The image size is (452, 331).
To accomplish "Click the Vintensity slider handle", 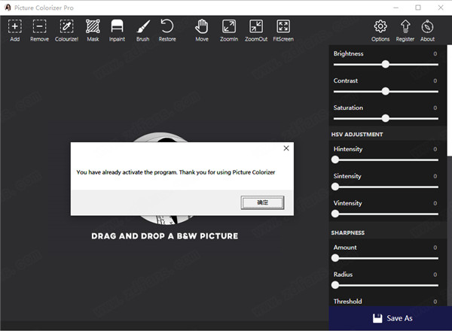I will coord(335,214).
